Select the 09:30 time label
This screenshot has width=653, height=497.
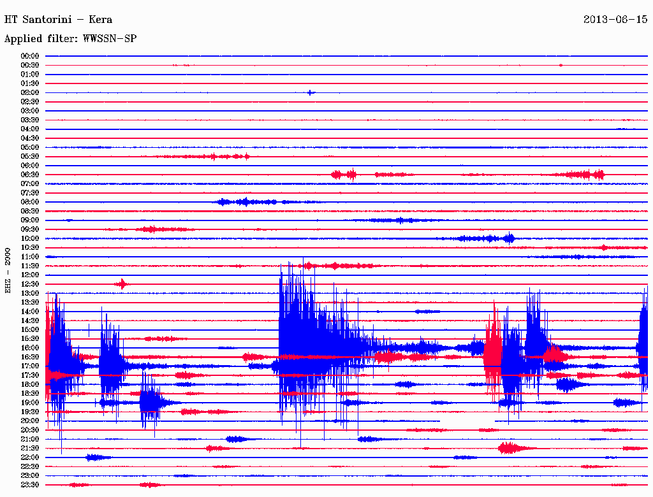(x=30, y=229)
